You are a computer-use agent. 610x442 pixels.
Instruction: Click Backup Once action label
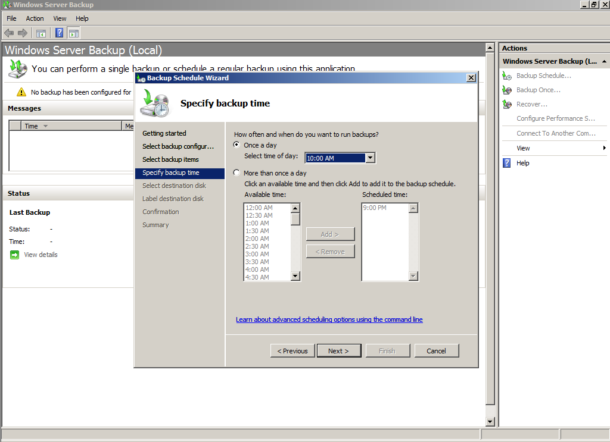539,90
